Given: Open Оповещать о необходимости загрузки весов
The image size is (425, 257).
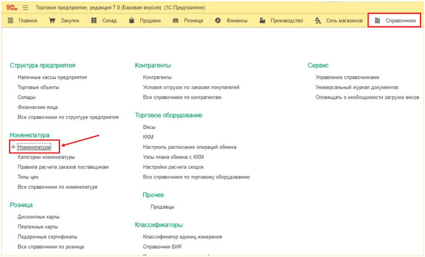Looking at the screenshot, I should 367,98.
